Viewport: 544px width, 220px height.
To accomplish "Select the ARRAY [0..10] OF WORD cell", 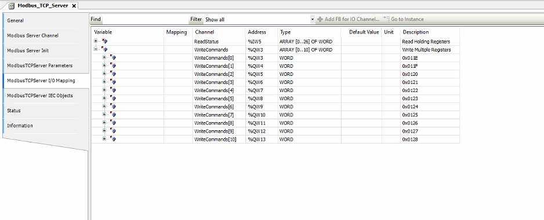I will pos(310,50).
